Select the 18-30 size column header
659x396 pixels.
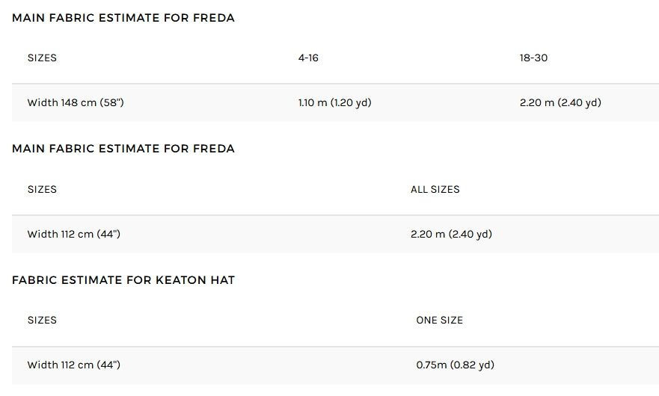(x=533, y=58)
